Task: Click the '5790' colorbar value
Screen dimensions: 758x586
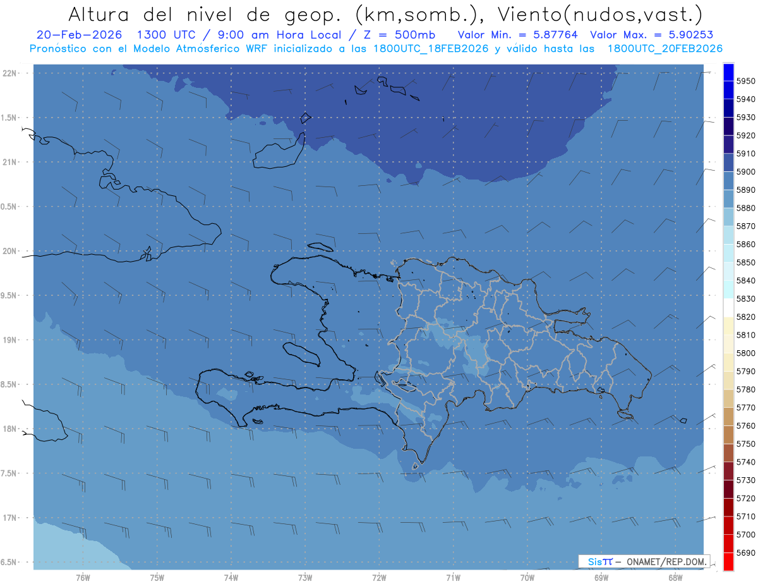Action: (746, 371)
